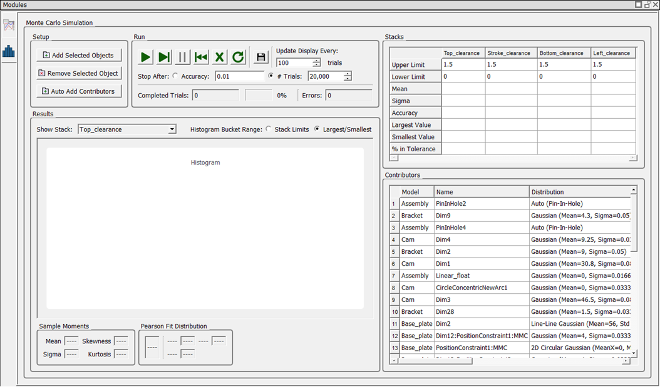Start the Monte Carlo simulation with the play button
This screenshot has height=387, width=660.
tap(145, 58)
